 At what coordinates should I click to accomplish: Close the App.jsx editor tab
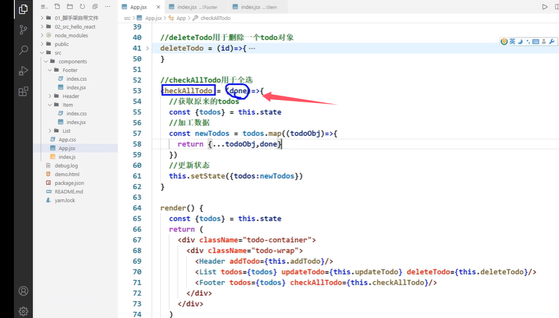click(159, 7)
